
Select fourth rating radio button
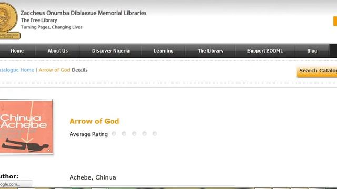144,134
